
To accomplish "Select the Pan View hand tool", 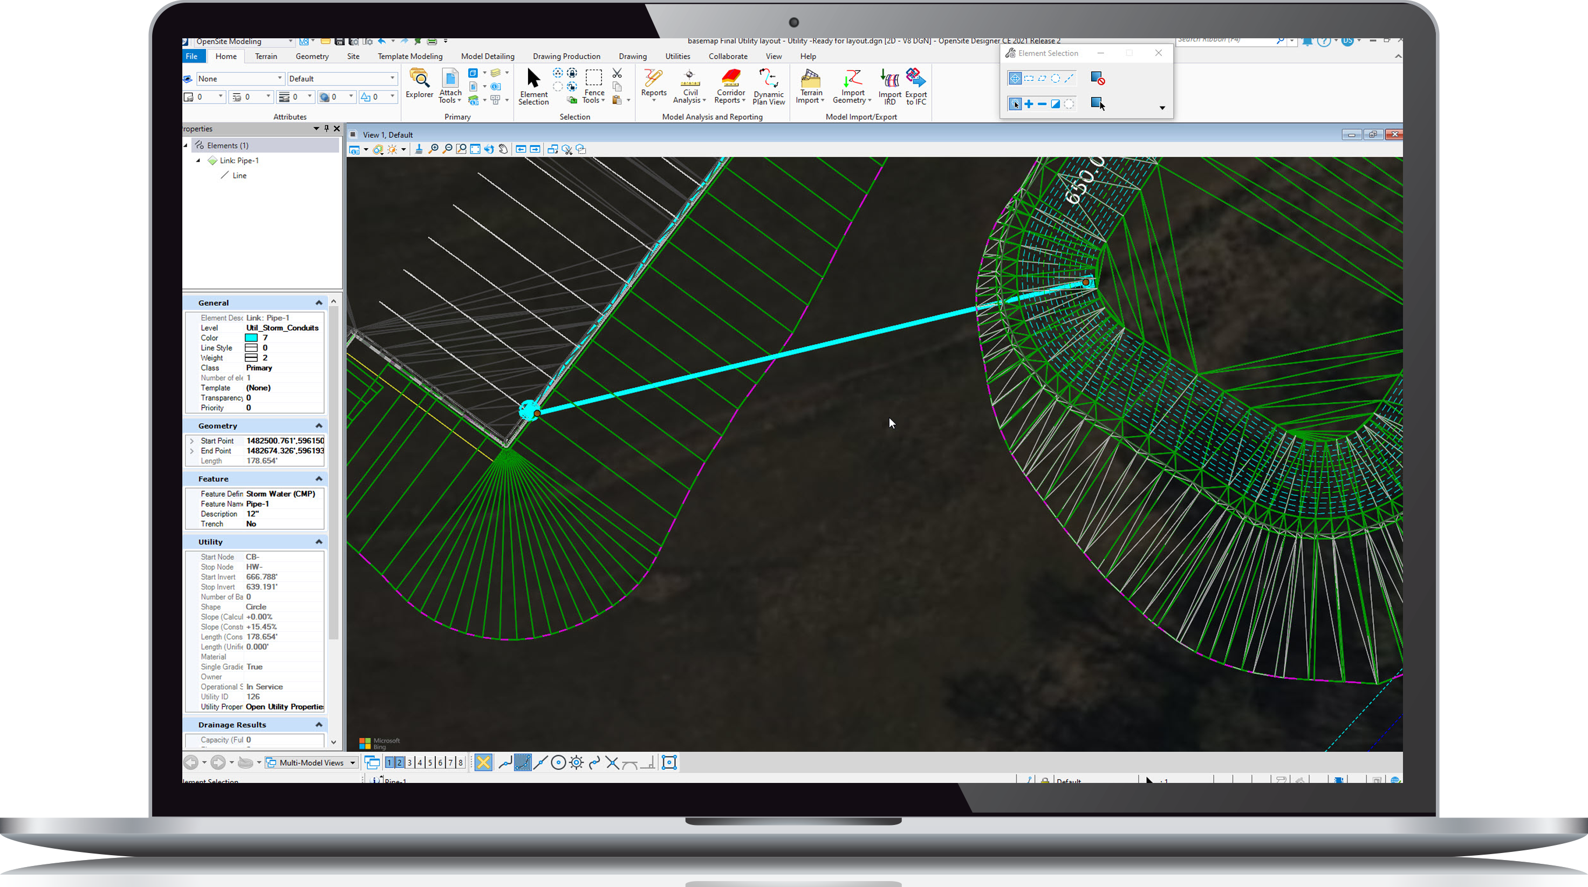I will [503, 149].
